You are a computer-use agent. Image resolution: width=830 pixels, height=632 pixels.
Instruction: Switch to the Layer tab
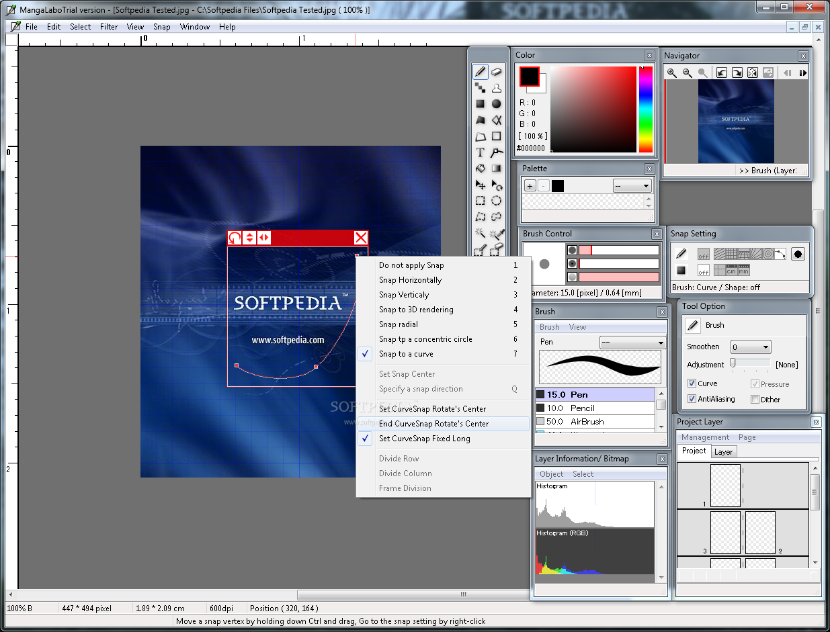[723, 452]
